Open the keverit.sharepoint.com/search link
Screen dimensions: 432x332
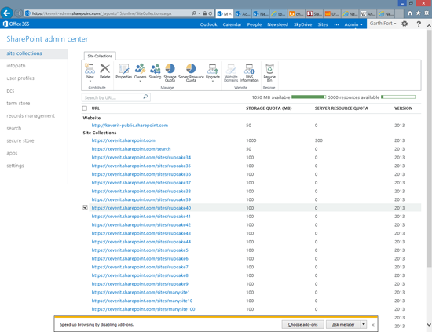[131, 149]
